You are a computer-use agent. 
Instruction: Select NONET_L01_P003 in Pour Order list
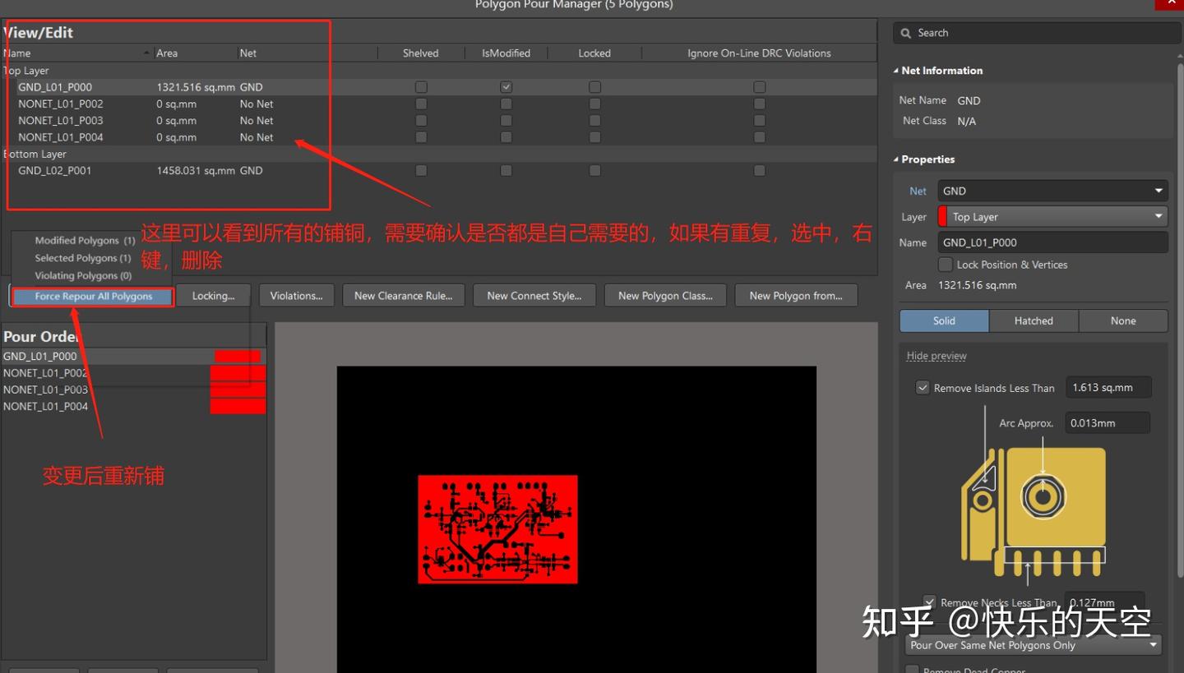click(45, 389)
